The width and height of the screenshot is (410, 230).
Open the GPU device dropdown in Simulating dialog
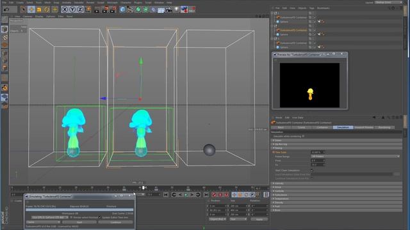[50, 217]
